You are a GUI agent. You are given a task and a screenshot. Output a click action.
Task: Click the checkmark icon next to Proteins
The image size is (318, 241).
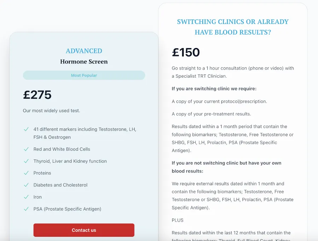pos(26,173)
